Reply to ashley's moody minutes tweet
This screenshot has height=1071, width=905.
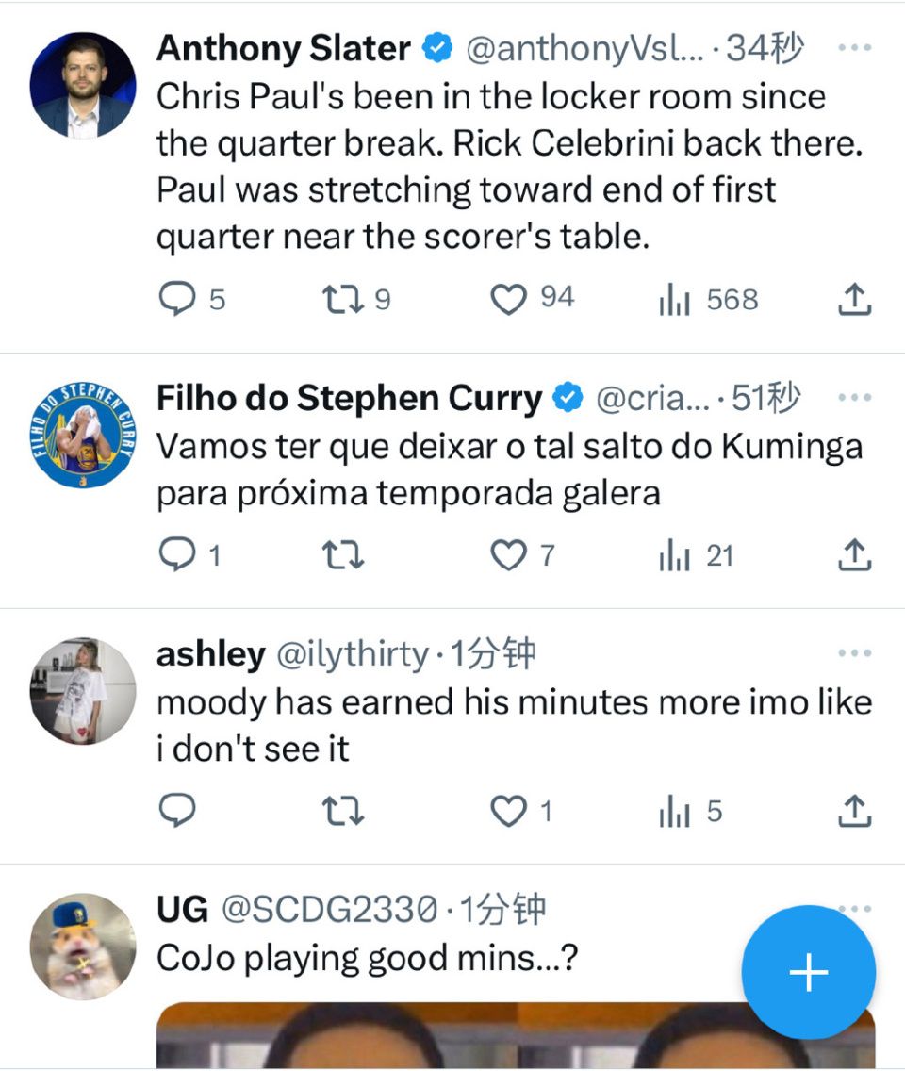177,811
